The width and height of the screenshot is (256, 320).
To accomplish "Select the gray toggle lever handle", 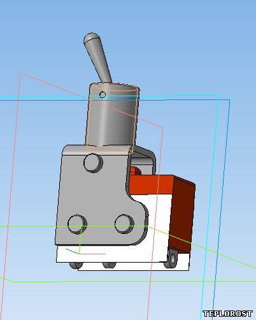I will [97, 57].
